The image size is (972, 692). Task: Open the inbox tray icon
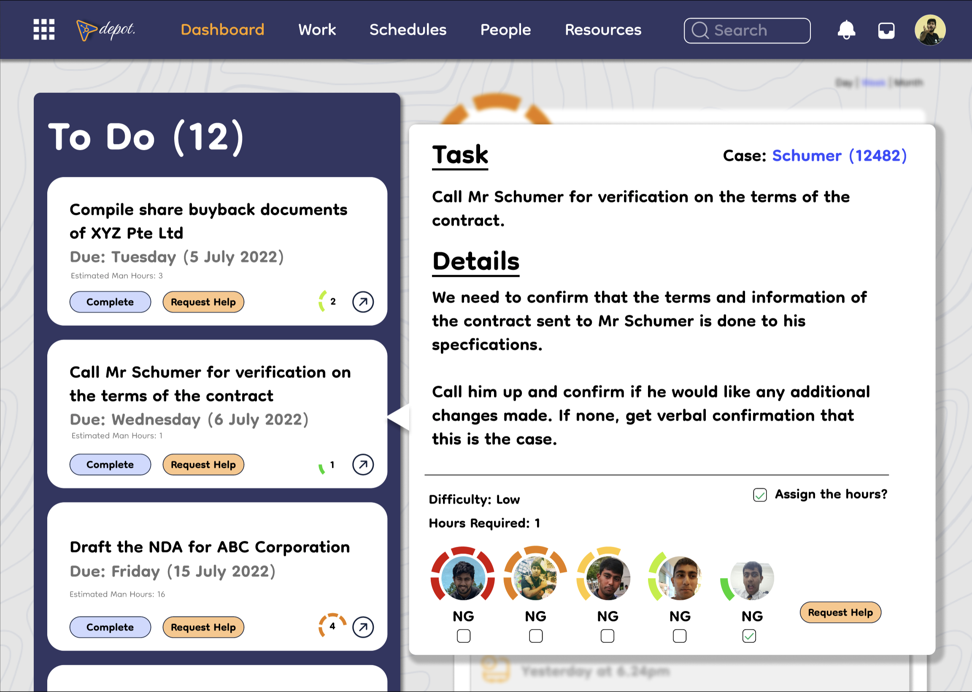point(886,30)
